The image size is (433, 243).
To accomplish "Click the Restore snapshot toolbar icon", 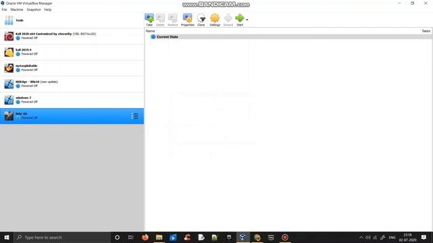I will tap(173, 20).
